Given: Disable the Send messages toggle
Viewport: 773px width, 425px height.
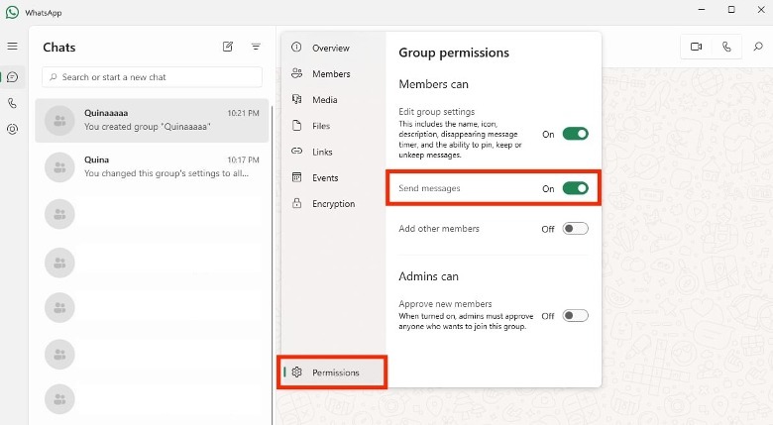Looking at the screenshot, I should (x=575, y=188).
